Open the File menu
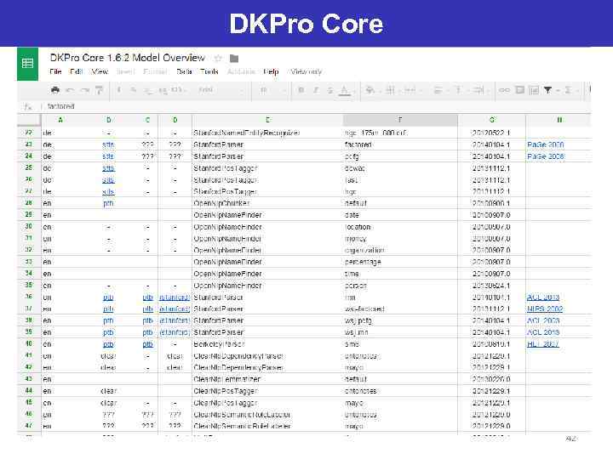 pos(55,71)
